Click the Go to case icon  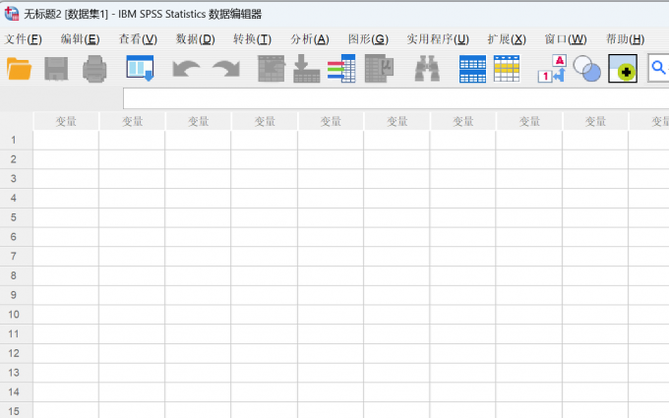272,68
